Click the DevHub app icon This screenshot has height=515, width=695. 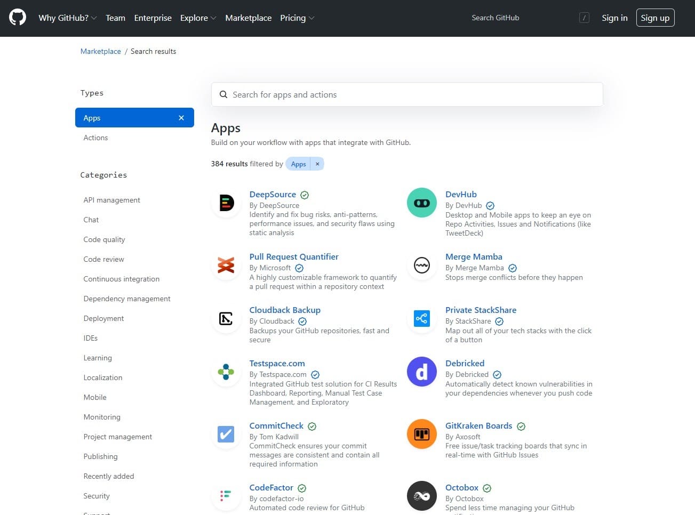(x=421, y=203)
